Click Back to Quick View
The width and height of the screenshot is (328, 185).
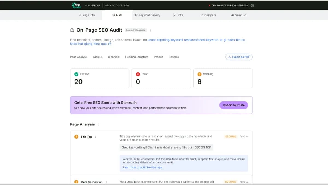pyautogui.click(x=117, y=5)
